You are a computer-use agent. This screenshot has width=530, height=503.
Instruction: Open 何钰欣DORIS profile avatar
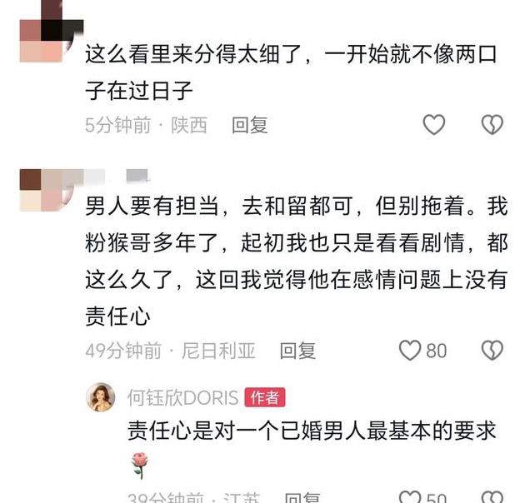click(100, 397)
